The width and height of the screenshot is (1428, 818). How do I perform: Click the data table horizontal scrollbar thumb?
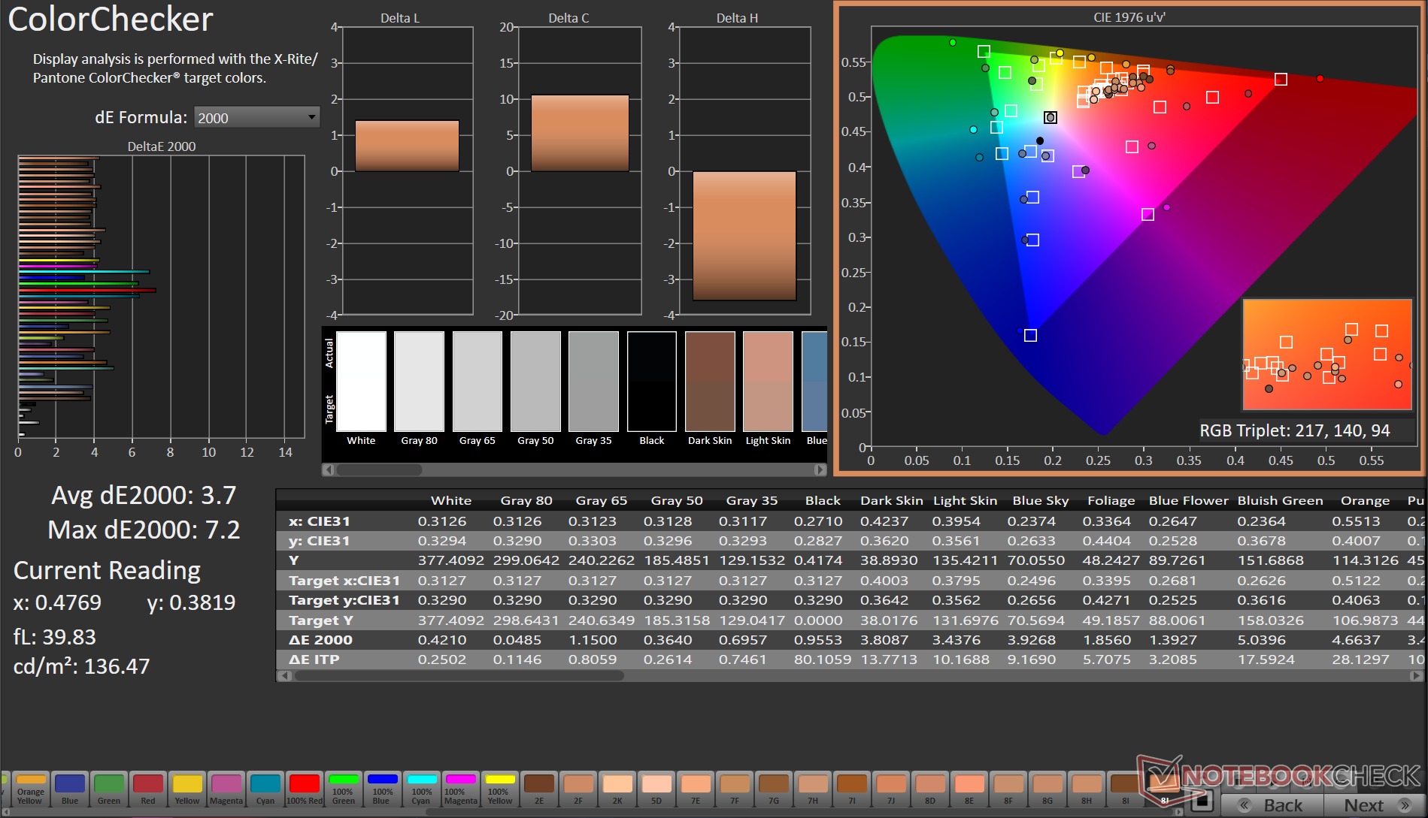(459, 675)
